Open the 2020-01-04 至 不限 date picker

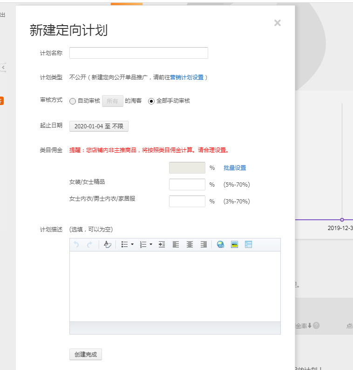(99, 126)
